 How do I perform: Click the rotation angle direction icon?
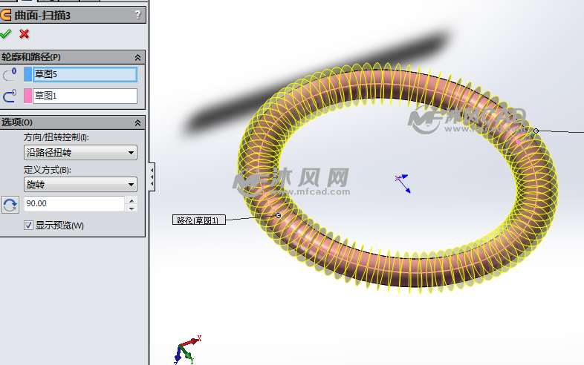[10, 205]
